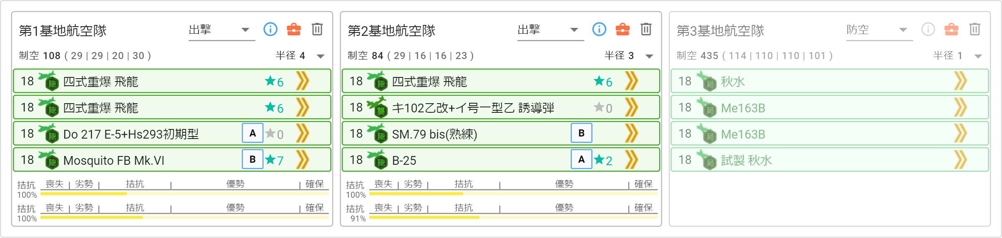Toggle the B badge on SM.79 bis(熟練)
This screenshot has width=1002, height=238.
582,133
